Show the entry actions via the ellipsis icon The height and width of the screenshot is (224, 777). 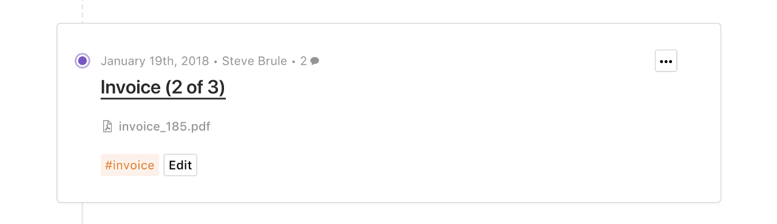666,61
